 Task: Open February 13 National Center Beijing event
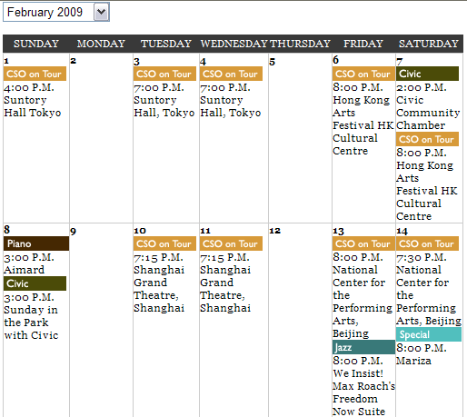363,295
